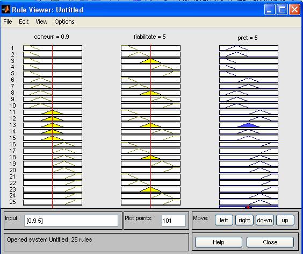Screen dimensions: 303x254
Task: Open the File menu
Action: coord(8,22)
